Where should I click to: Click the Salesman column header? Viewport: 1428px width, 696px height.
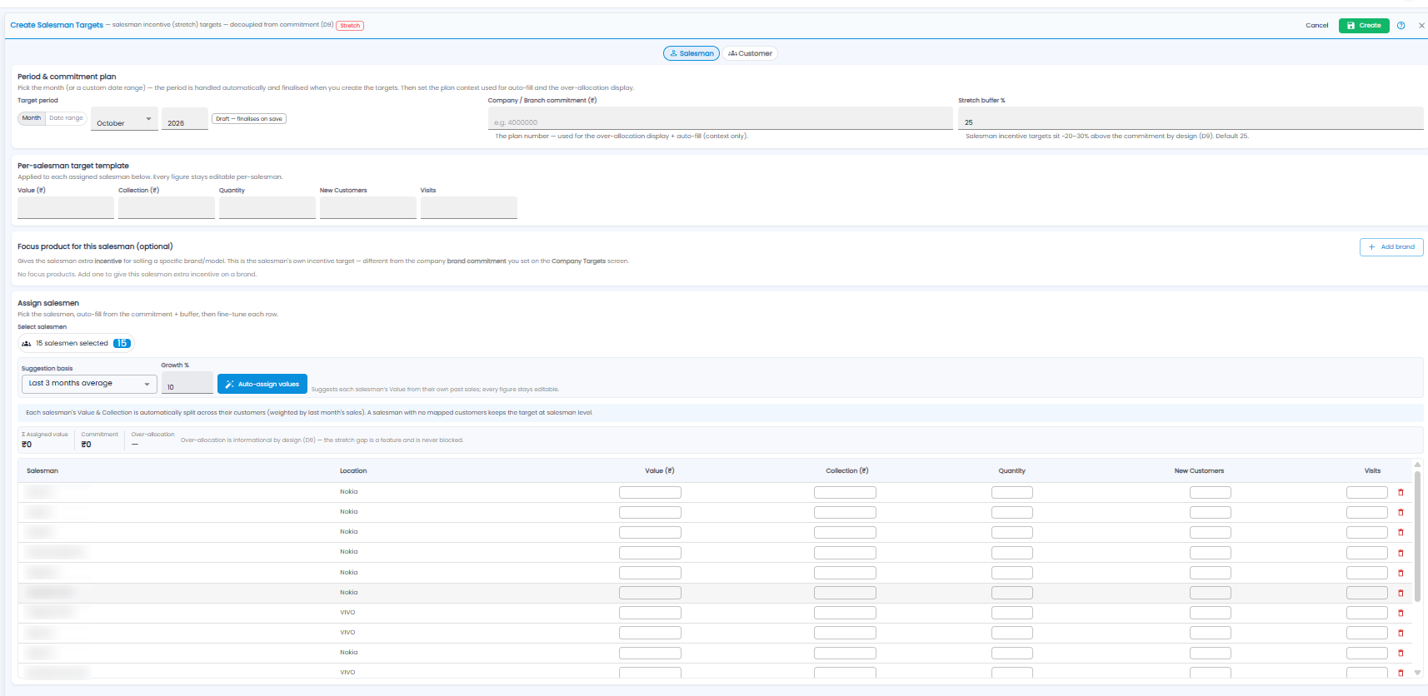coord(42,471)
